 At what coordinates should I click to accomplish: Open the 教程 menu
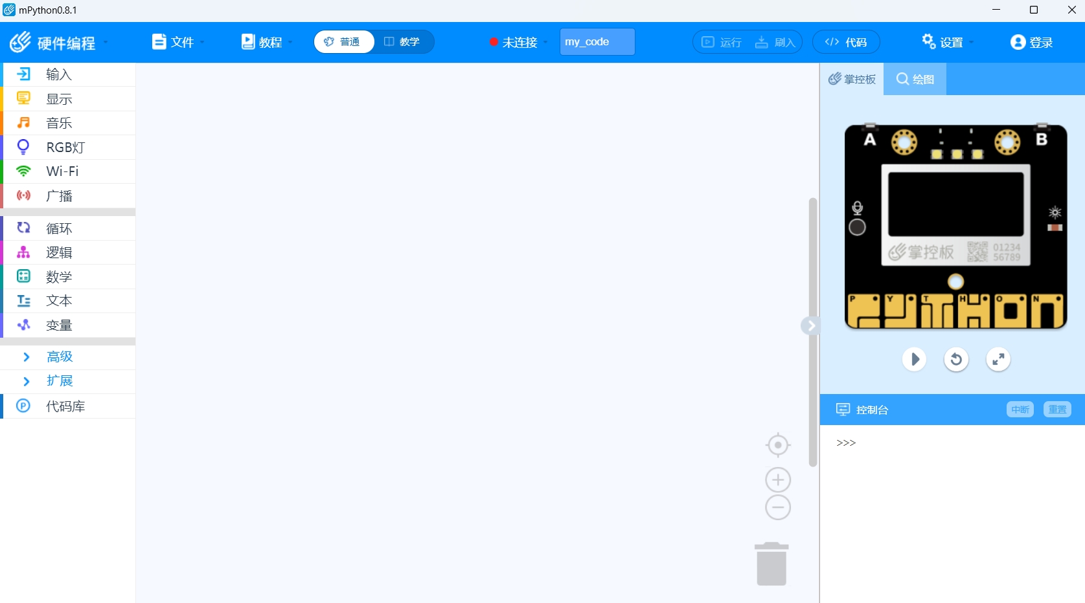tap(264, 41)
